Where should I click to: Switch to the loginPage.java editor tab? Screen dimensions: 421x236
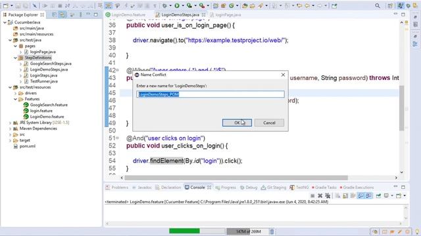[226, 14]
